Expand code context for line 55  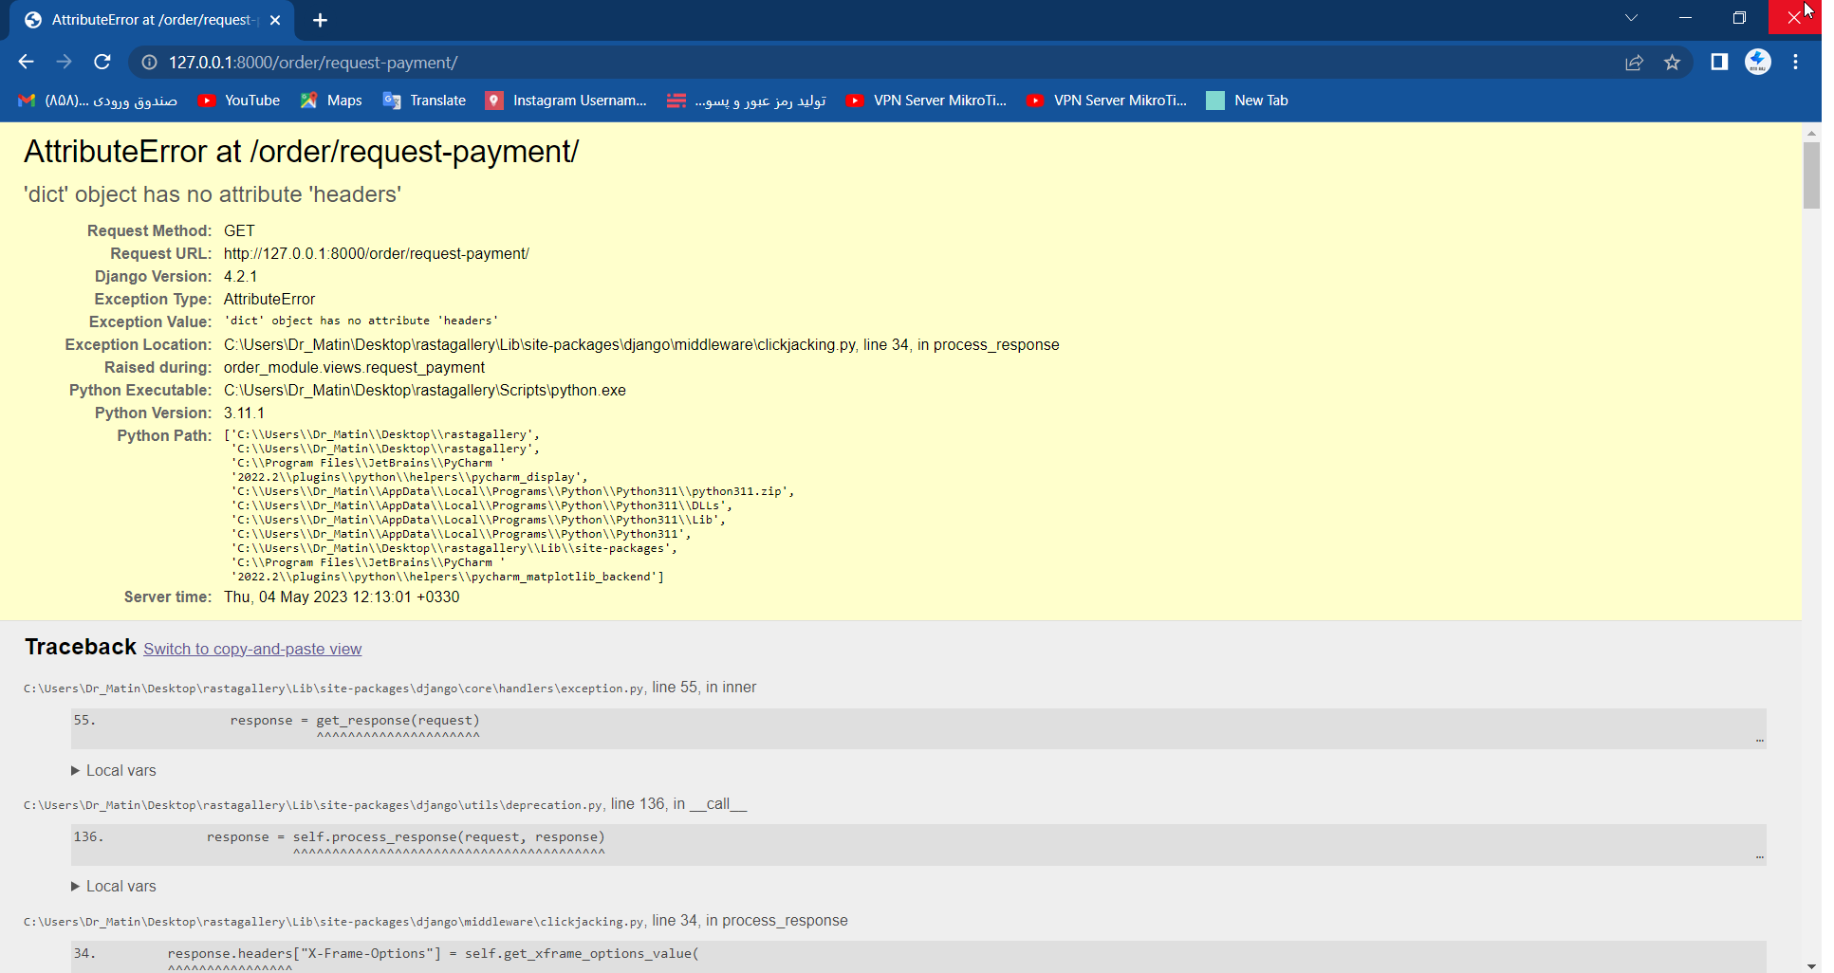pos(1759,740)
